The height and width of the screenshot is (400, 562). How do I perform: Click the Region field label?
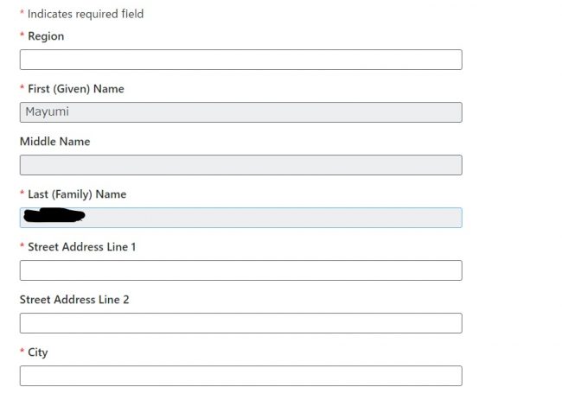pyautogui.click(x=46, y=36)
